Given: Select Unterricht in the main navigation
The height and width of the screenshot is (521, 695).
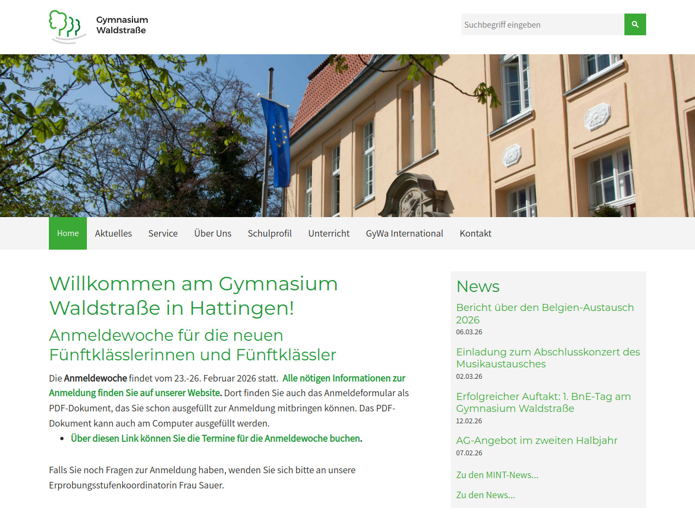Looking at the screenshot, I should click(x=329, y=233).
